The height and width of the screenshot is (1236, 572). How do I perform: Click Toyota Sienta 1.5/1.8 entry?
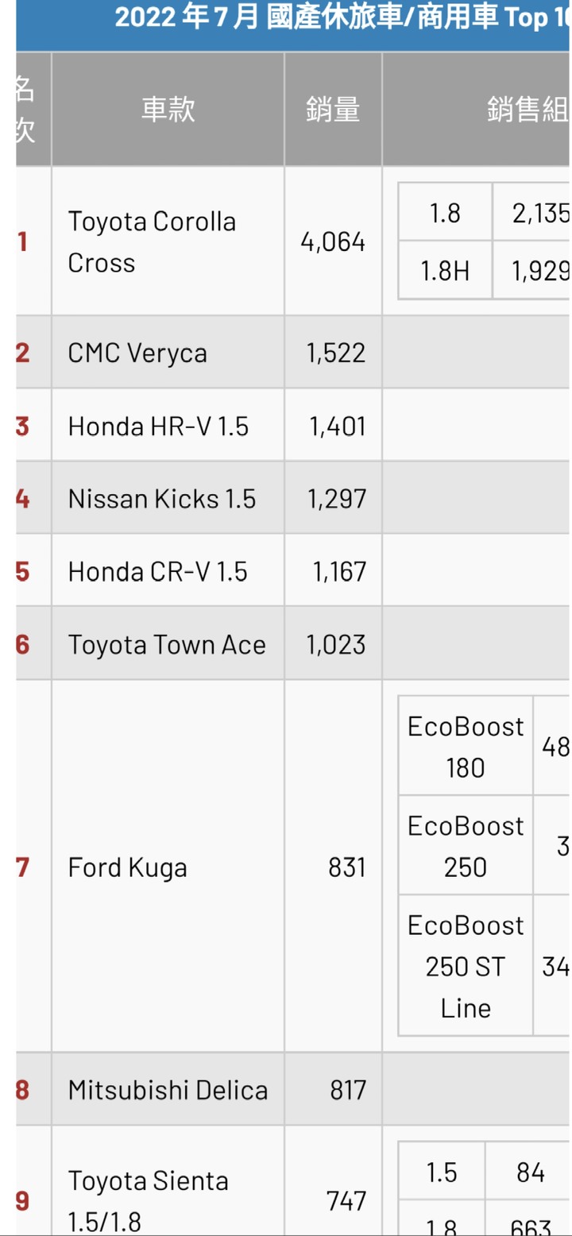148,1201
